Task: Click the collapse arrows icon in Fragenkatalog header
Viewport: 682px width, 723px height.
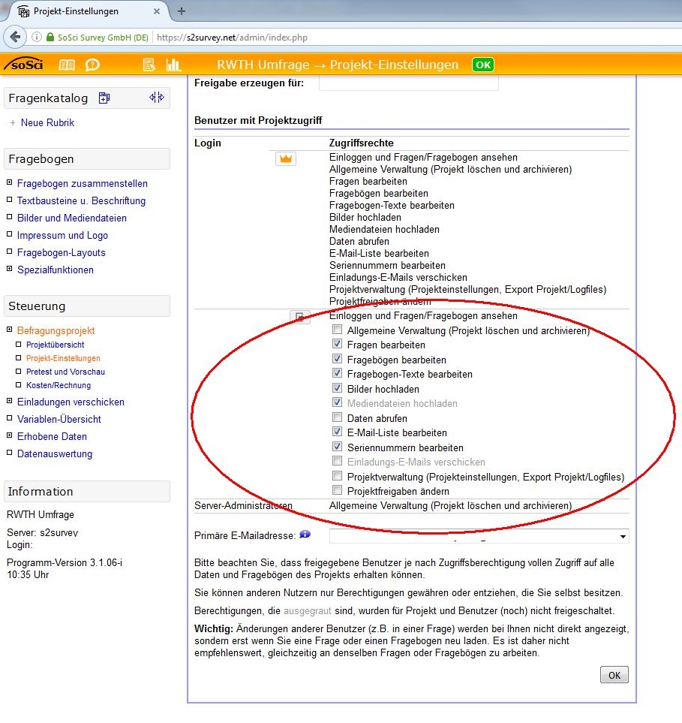Action: click(157, 98)
